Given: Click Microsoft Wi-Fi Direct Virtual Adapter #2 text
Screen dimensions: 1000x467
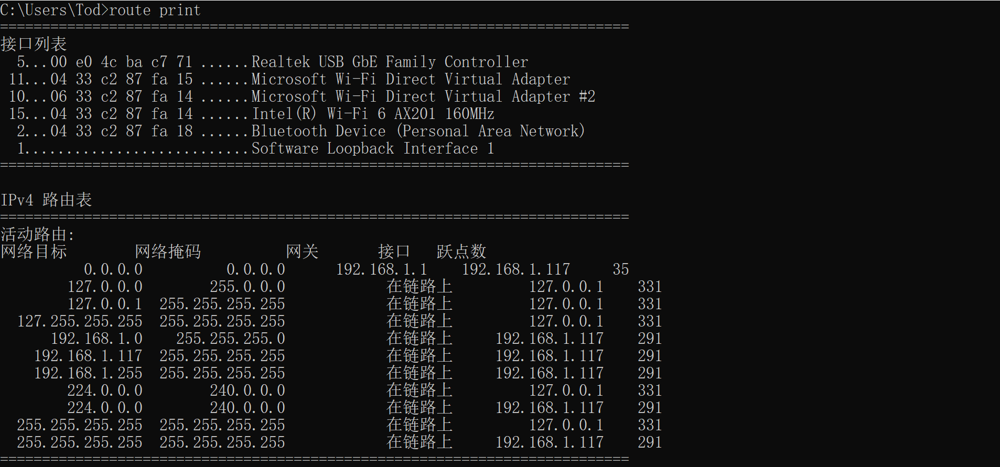Looking at the screenshot, I should [423, 96].
